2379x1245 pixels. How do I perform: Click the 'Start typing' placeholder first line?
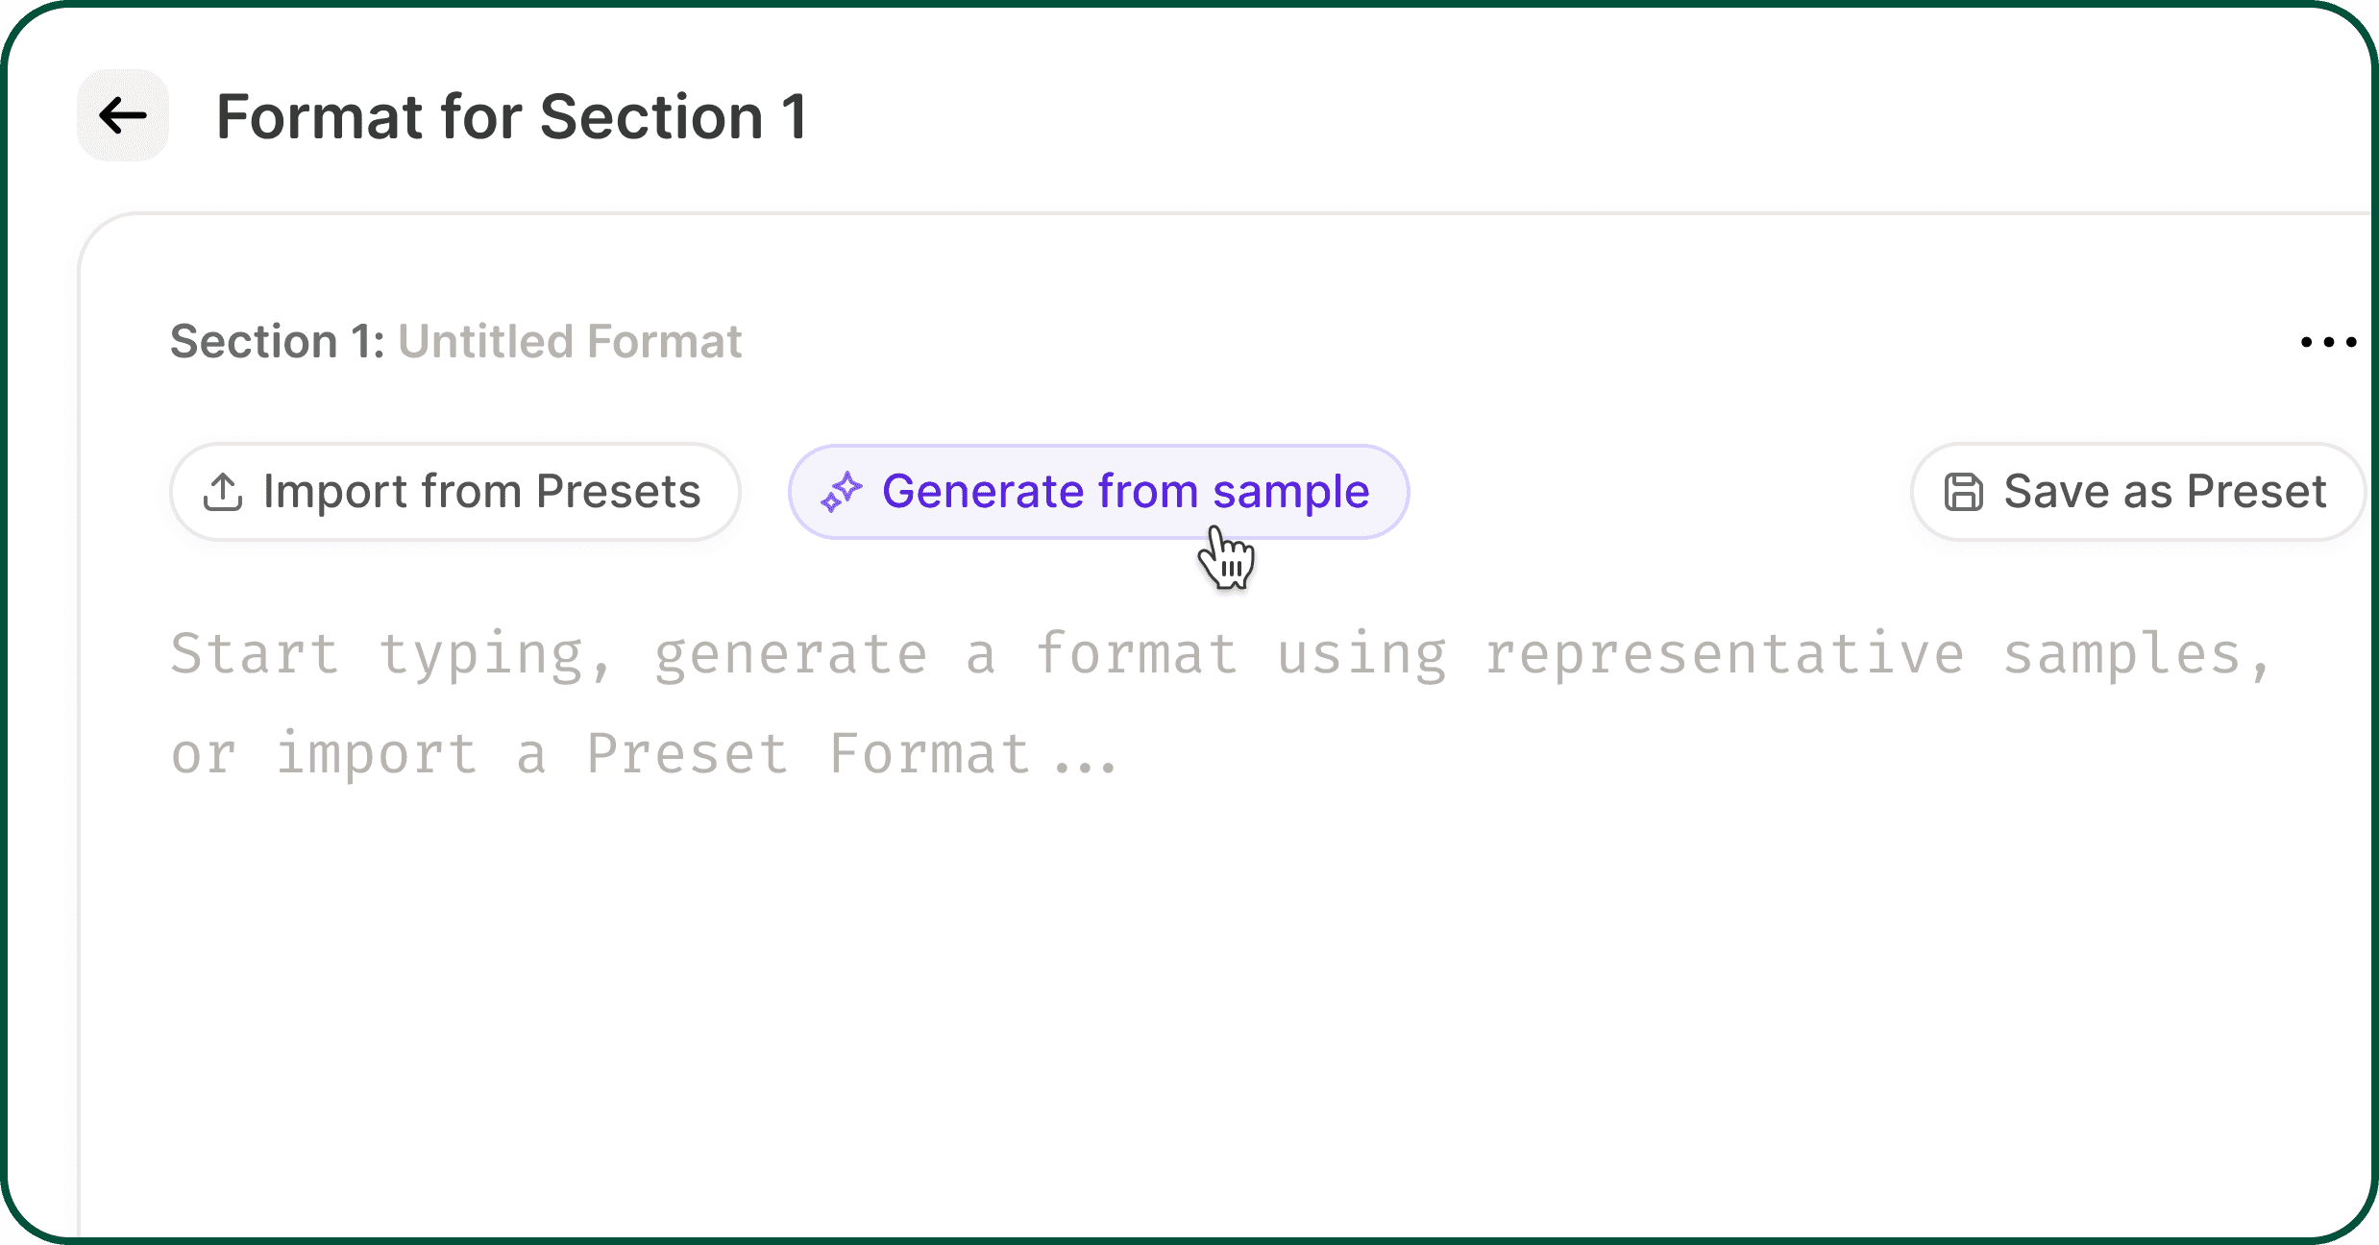1220,654
